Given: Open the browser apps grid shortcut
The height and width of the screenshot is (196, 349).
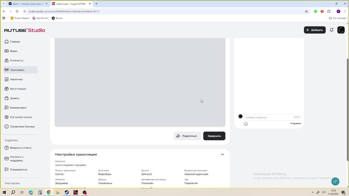Looking at the screenshot, I should [4, 18].
